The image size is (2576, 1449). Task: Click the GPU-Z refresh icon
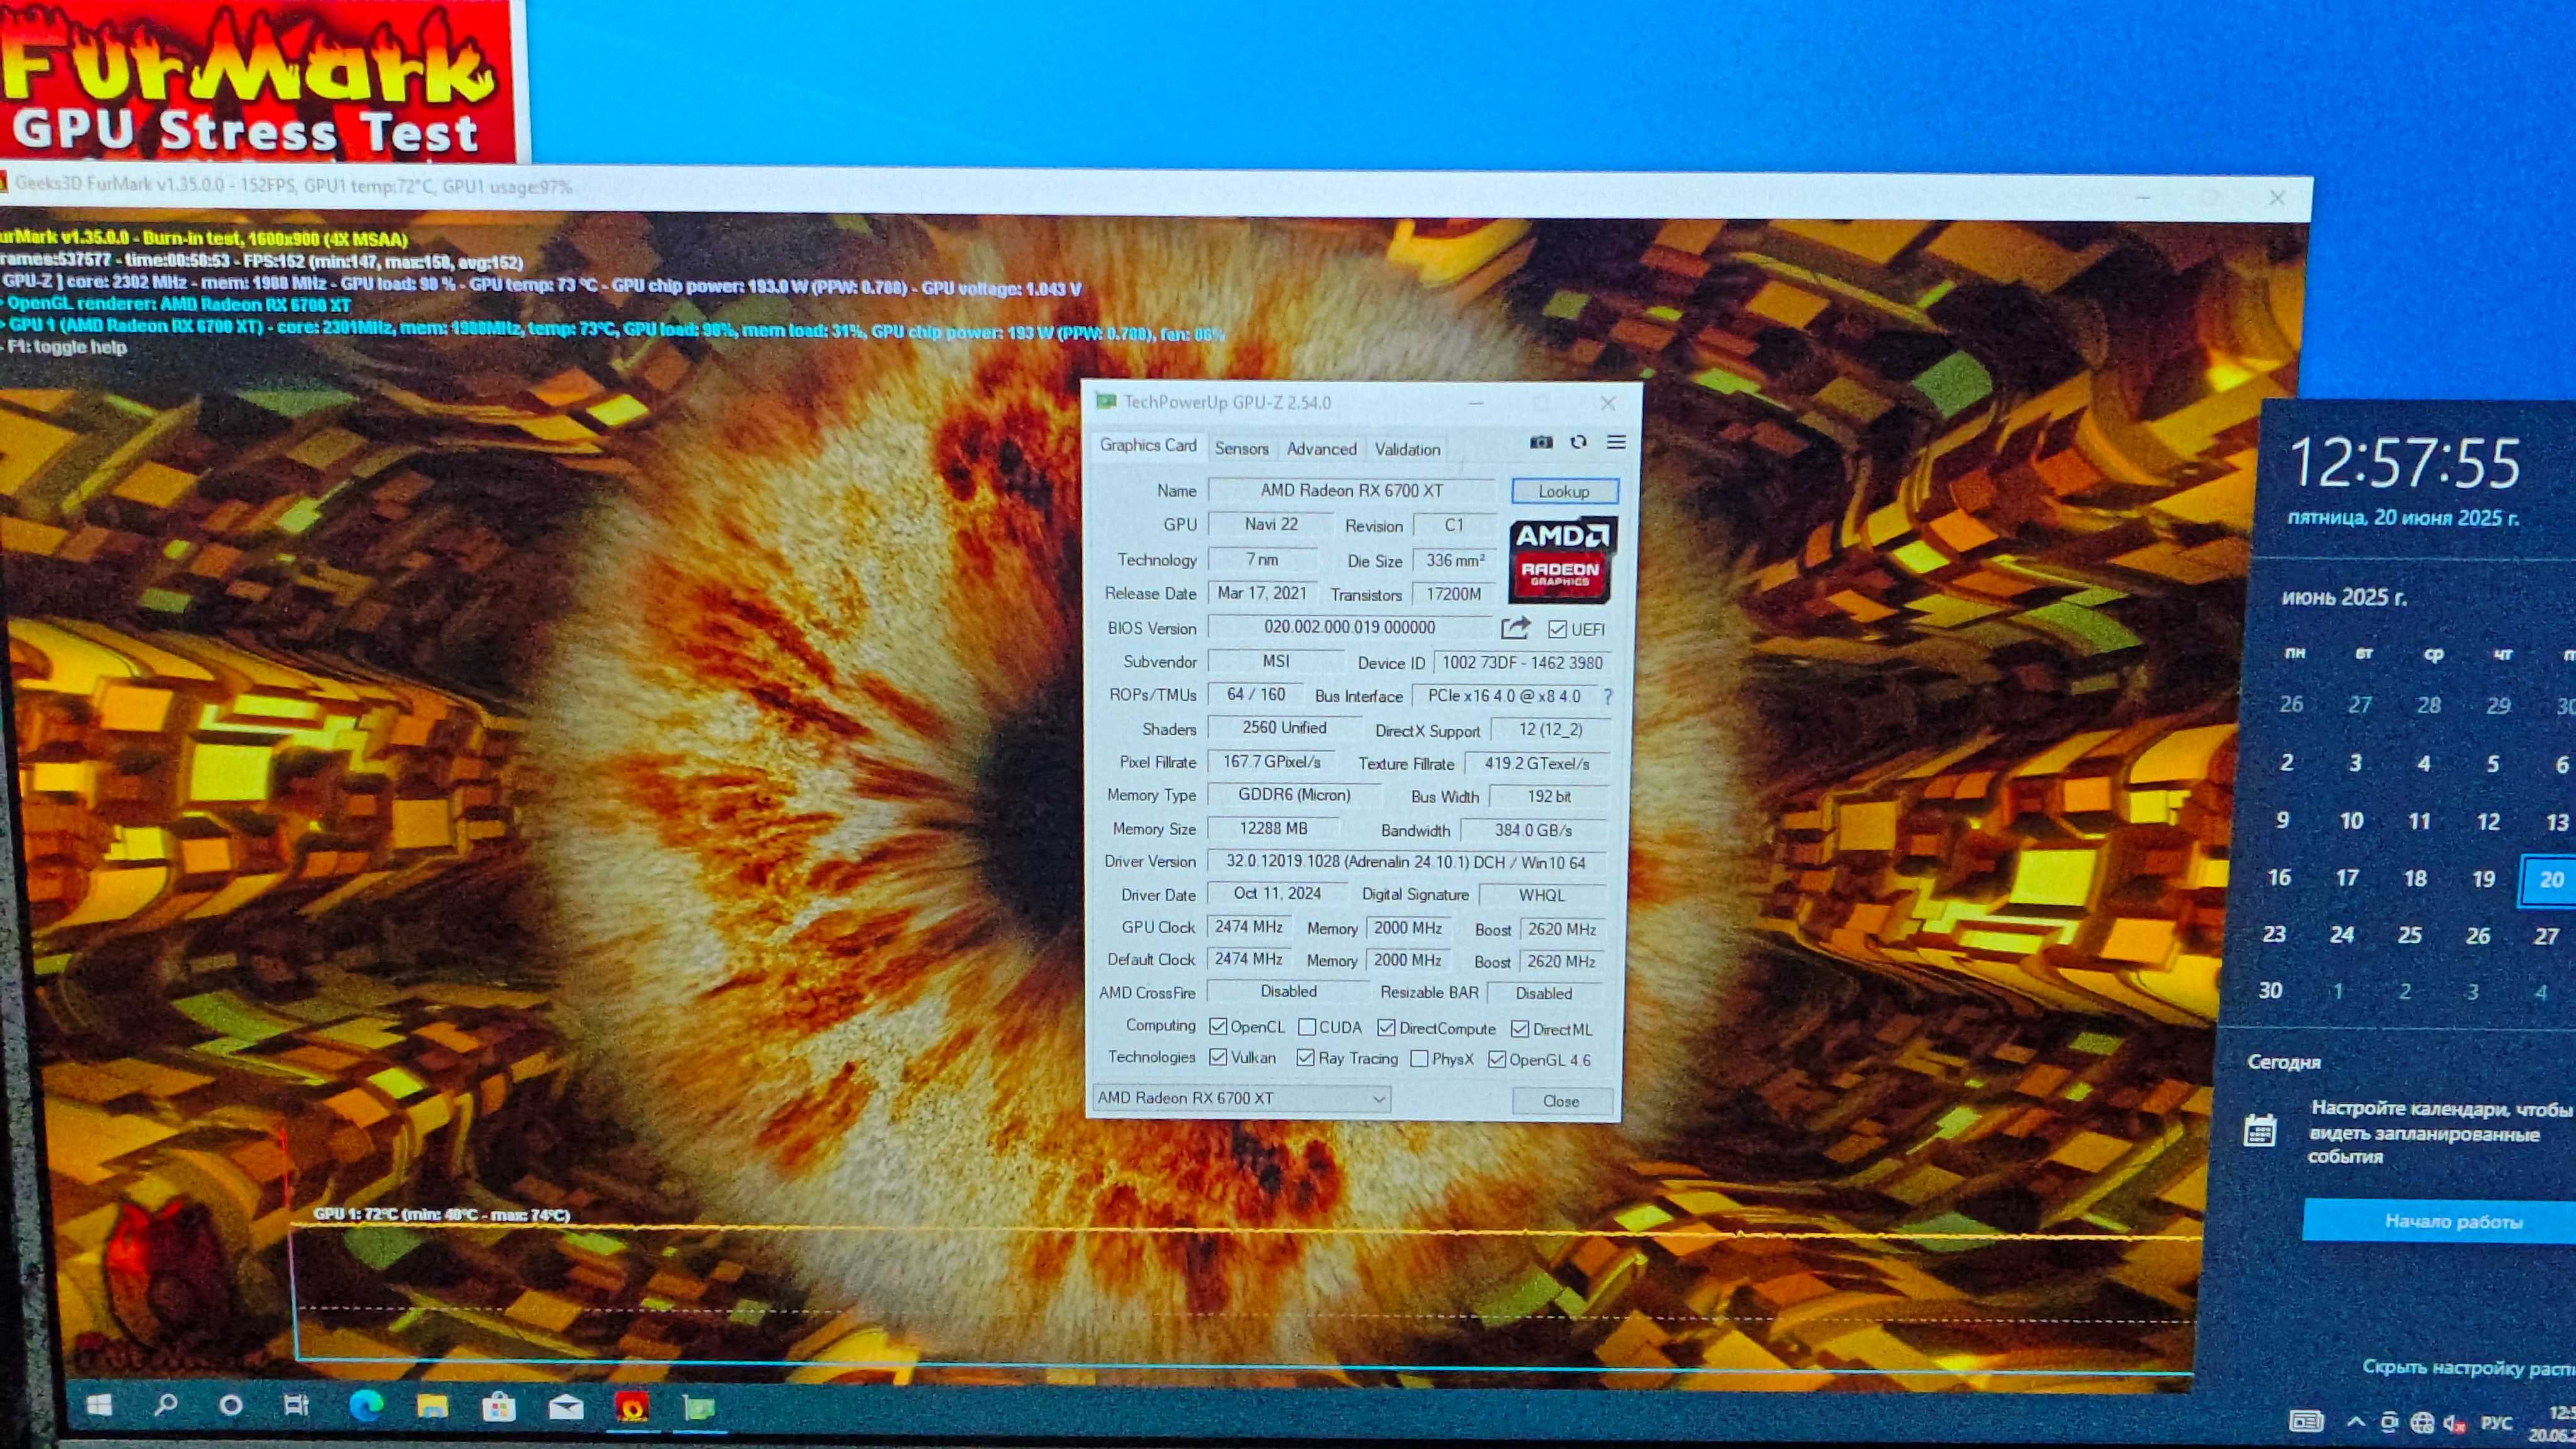point(1578,442)
